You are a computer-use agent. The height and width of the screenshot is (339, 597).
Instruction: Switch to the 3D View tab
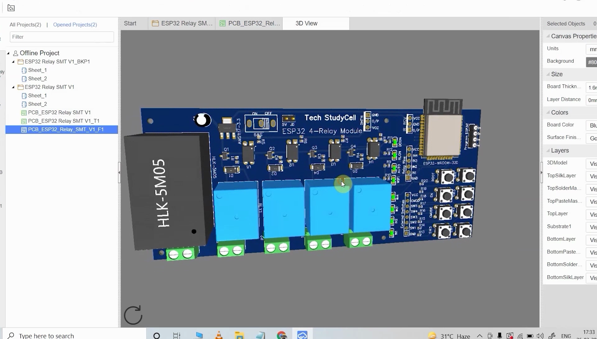[x=306, y=23]
